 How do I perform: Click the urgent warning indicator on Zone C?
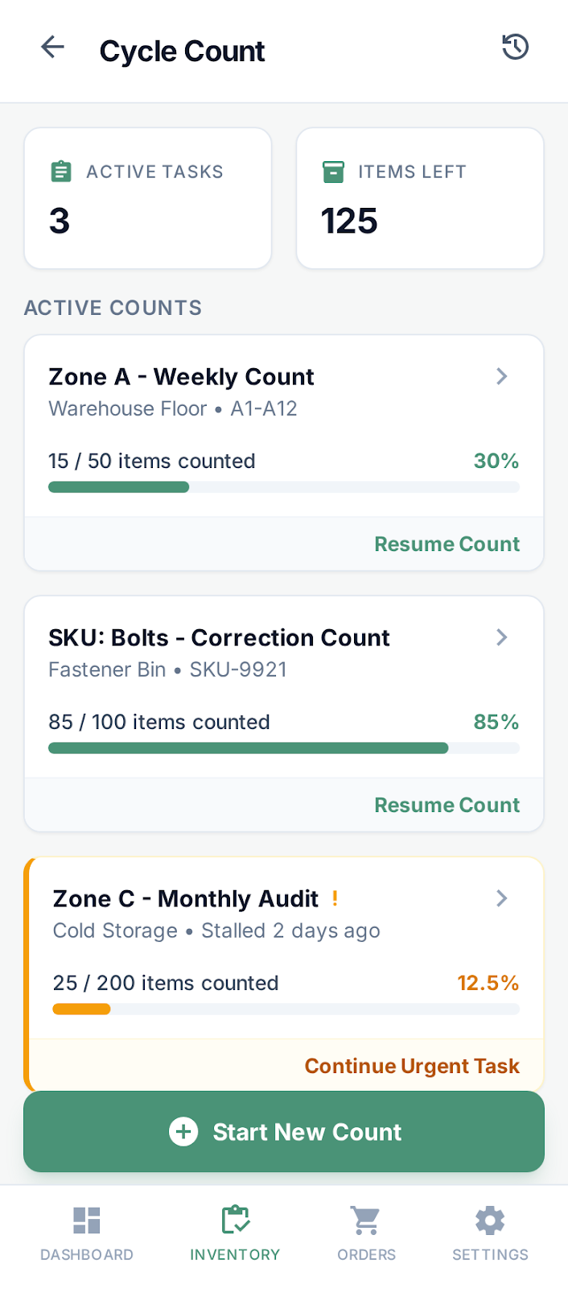click(x=335, y=899)
